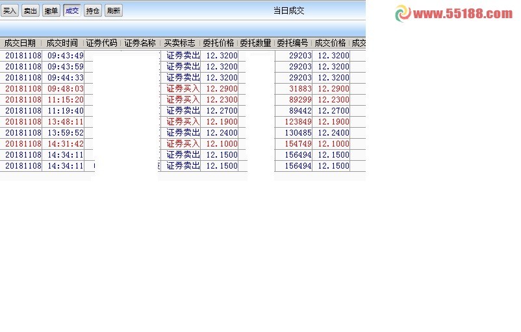
Task: Select the buy trade row at 11:15:20
Action: (65, 100)
